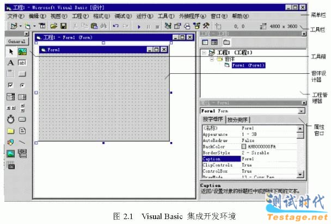Viewport: 331px width, 224px height.
Task: Click the BackColor color swatch
Action: [x=243, y=146]
